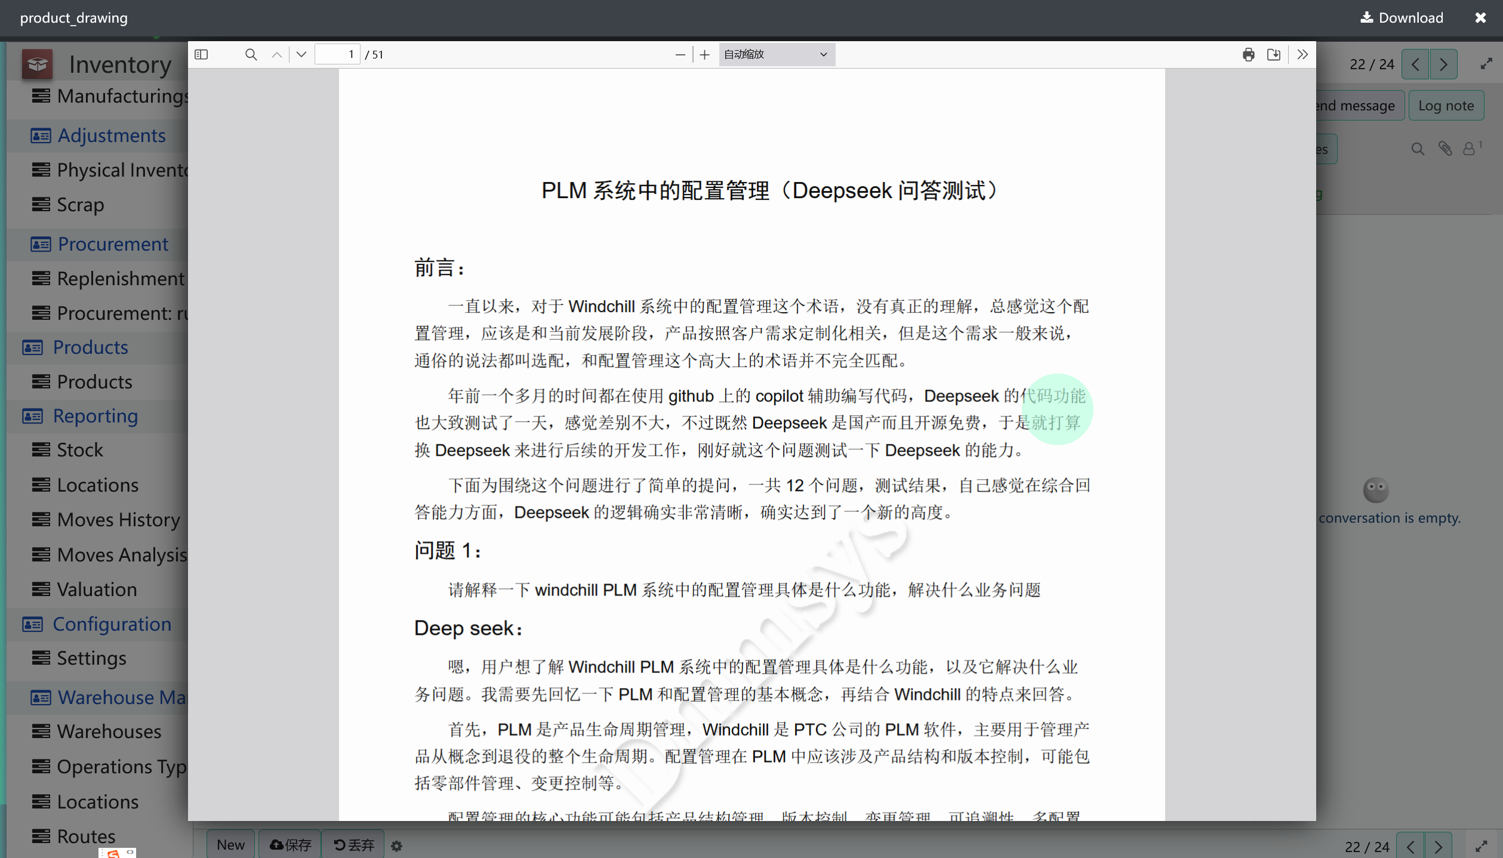Click the PDF page number field

[337, 54]
